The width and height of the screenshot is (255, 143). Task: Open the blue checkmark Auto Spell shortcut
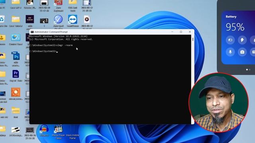[x=59, y=19]
